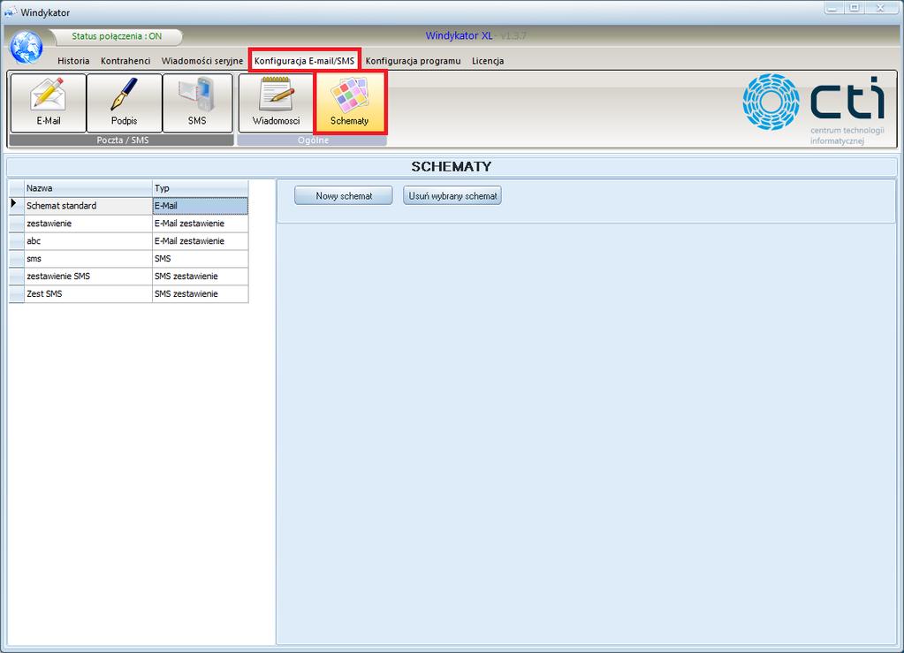The width and height of the screenshot is (904, 653).
Task: Click the Usuń wybrany schemat button
Action: [x=452, y=196]
